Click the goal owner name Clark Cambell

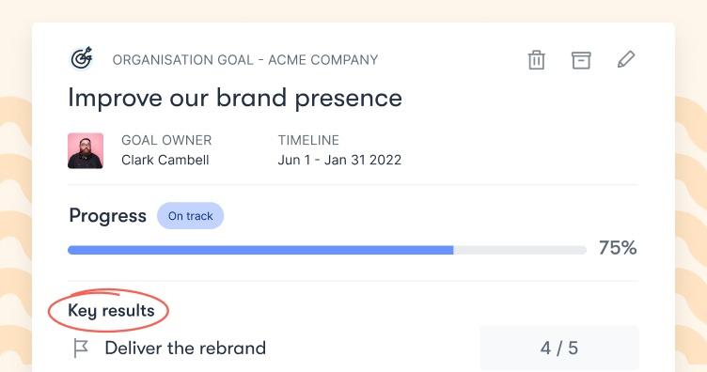pyautogui.click(x=165, y=160)
